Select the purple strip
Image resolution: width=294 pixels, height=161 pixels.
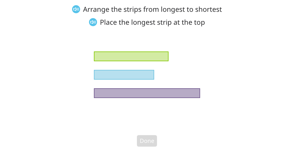[147, 93]
